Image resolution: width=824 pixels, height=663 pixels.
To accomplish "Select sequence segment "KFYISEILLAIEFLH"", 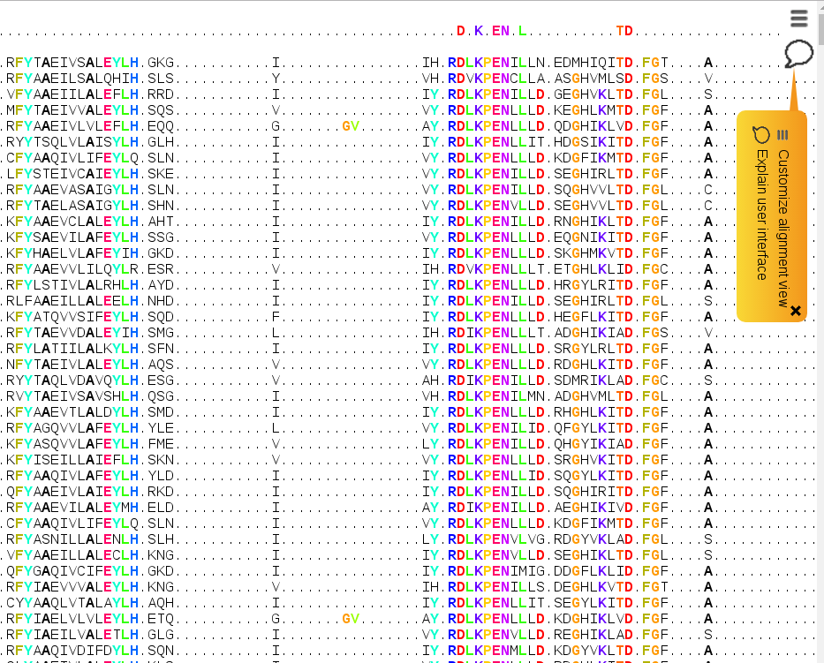I will click(72, 460).
